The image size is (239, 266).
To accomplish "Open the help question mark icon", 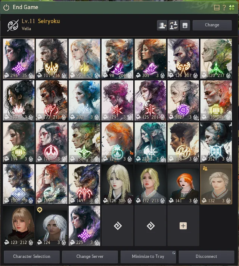I will tap(224, 7).
